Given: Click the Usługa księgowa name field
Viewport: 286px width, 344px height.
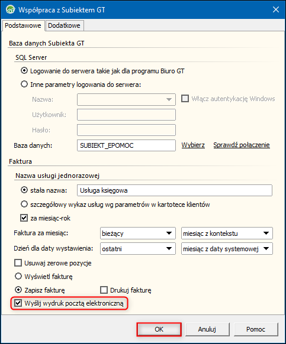Looking at the screenshot, I should (x=175, y=190).
